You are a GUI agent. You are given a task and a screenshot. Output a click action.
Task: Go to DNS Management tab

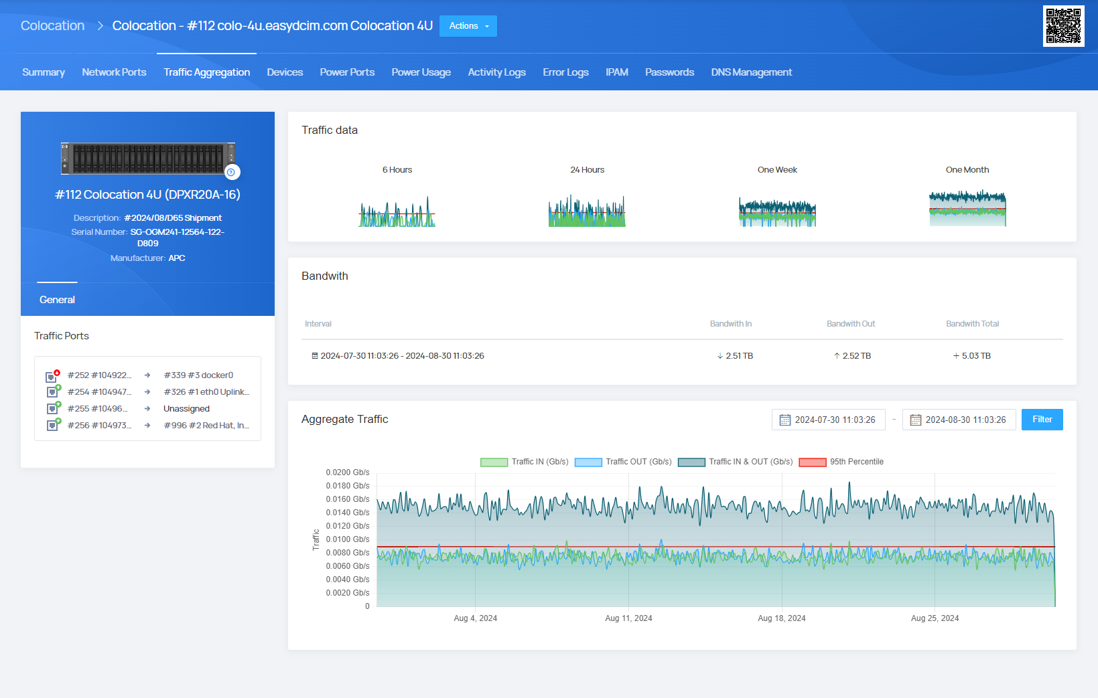[752, 72]
